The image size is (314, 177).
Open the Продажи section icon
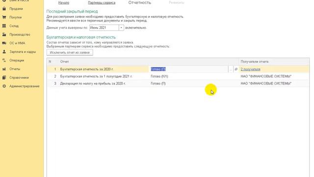click(4, 9)
